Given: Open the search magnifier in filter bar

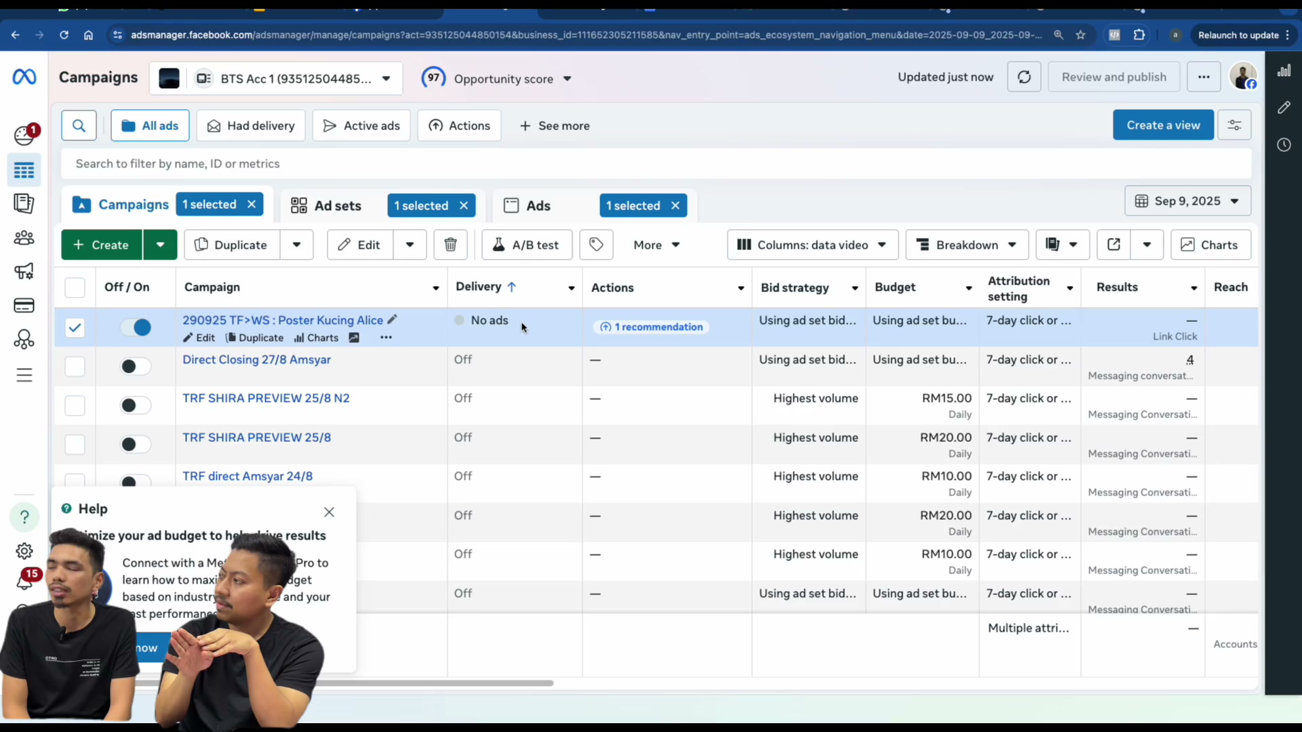Looking at the screenshot, I should coord(79,125).
